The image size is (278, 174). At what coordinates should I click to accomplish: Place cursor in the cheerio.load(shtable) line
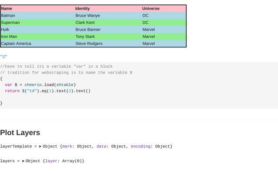pos(40,85)
